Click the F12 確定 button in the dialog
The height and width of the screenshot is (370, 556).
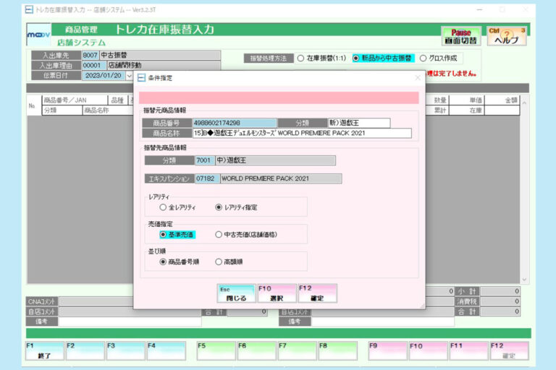(317, 293)
